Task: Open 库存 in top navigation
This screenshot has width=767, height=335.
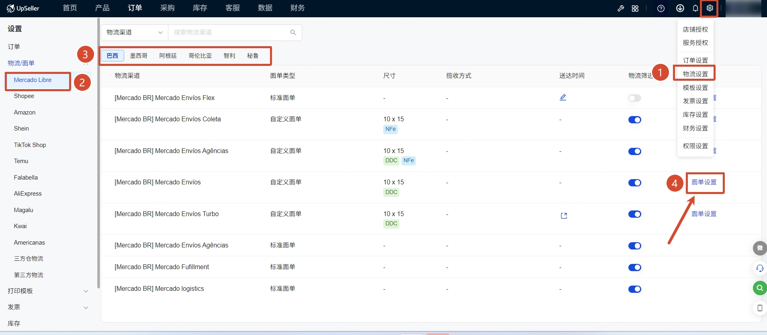Action: pyautogui.click(x=200, y=8)
